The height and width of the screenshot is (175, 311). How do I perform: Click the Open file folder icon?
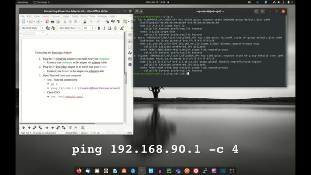pos(31,21)
